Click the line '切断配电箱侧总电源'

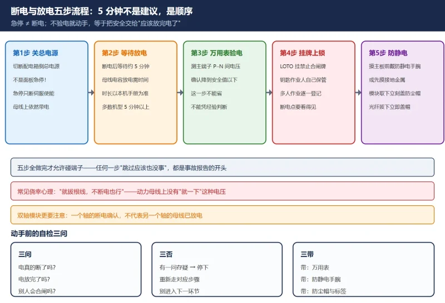tap(36, 66)
